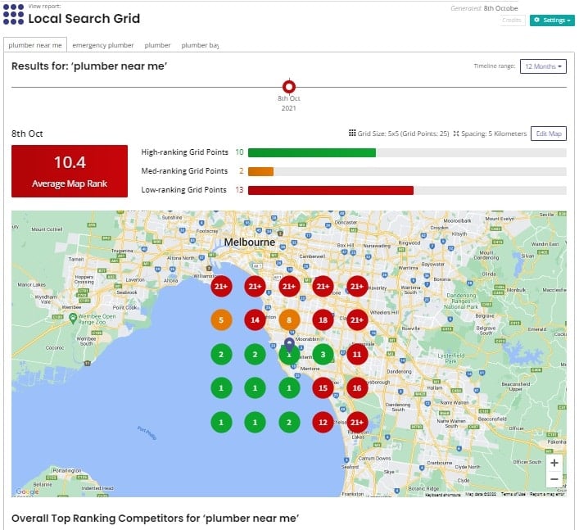Click the 8th Oct timeline marker
This screenshot has width=579, height=530.
(x=289, y=87)
